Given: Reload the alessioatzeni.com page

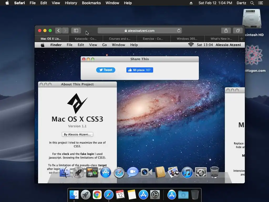Looking at the screenshot, I should click(x=179, y=31).
